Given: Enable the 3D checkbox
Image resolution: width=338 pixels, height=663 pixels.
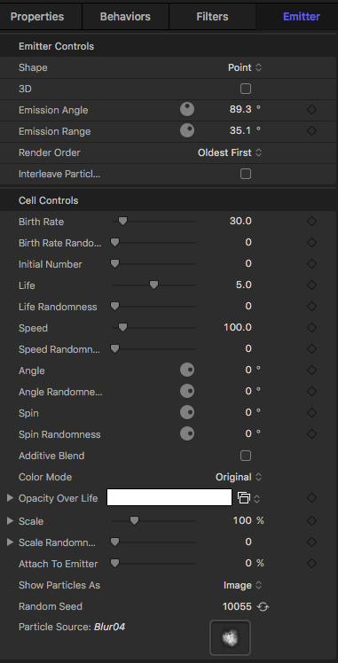Looking at the screenshot, I should click(246, 89).
